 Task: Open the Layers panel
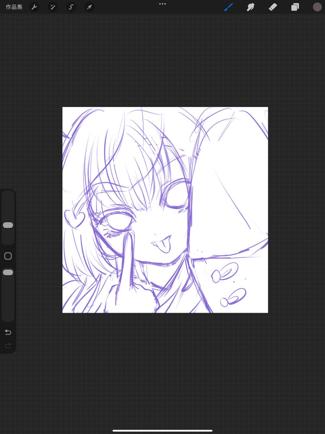pos(295,7)
